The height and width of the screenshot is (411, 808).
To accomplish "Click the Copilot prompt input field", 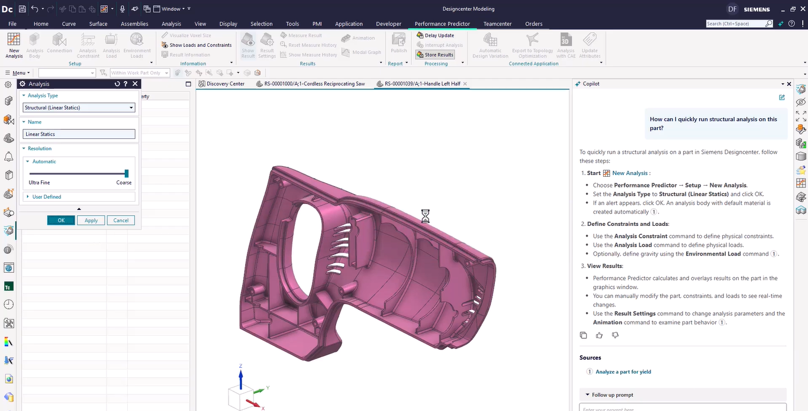I will [683, 407].
